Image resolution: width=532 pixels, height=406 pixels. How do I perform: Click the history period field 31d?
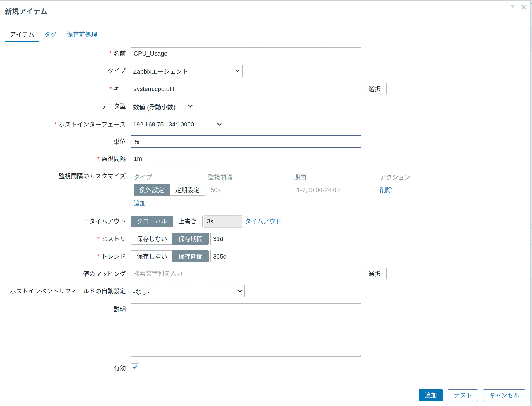tap(229, 239)
